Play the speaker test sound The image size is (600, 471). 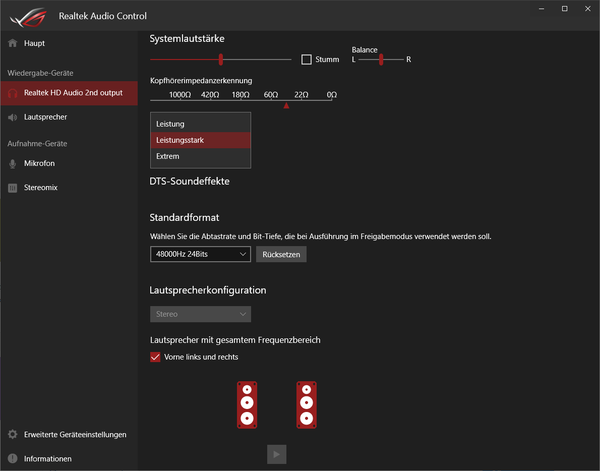(x=277, y=454)
